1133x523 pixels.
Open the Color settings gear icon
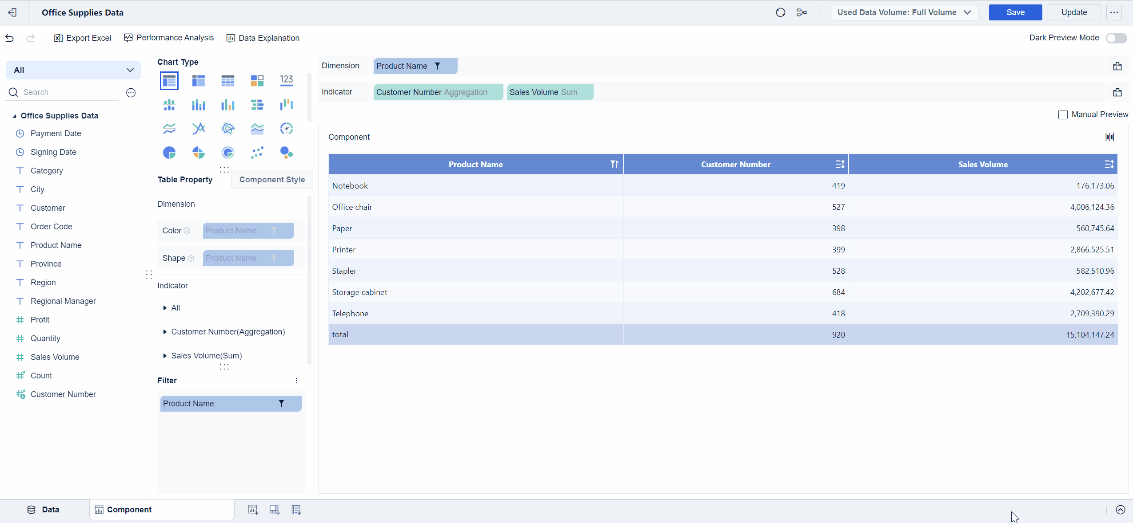click(187, 231)
